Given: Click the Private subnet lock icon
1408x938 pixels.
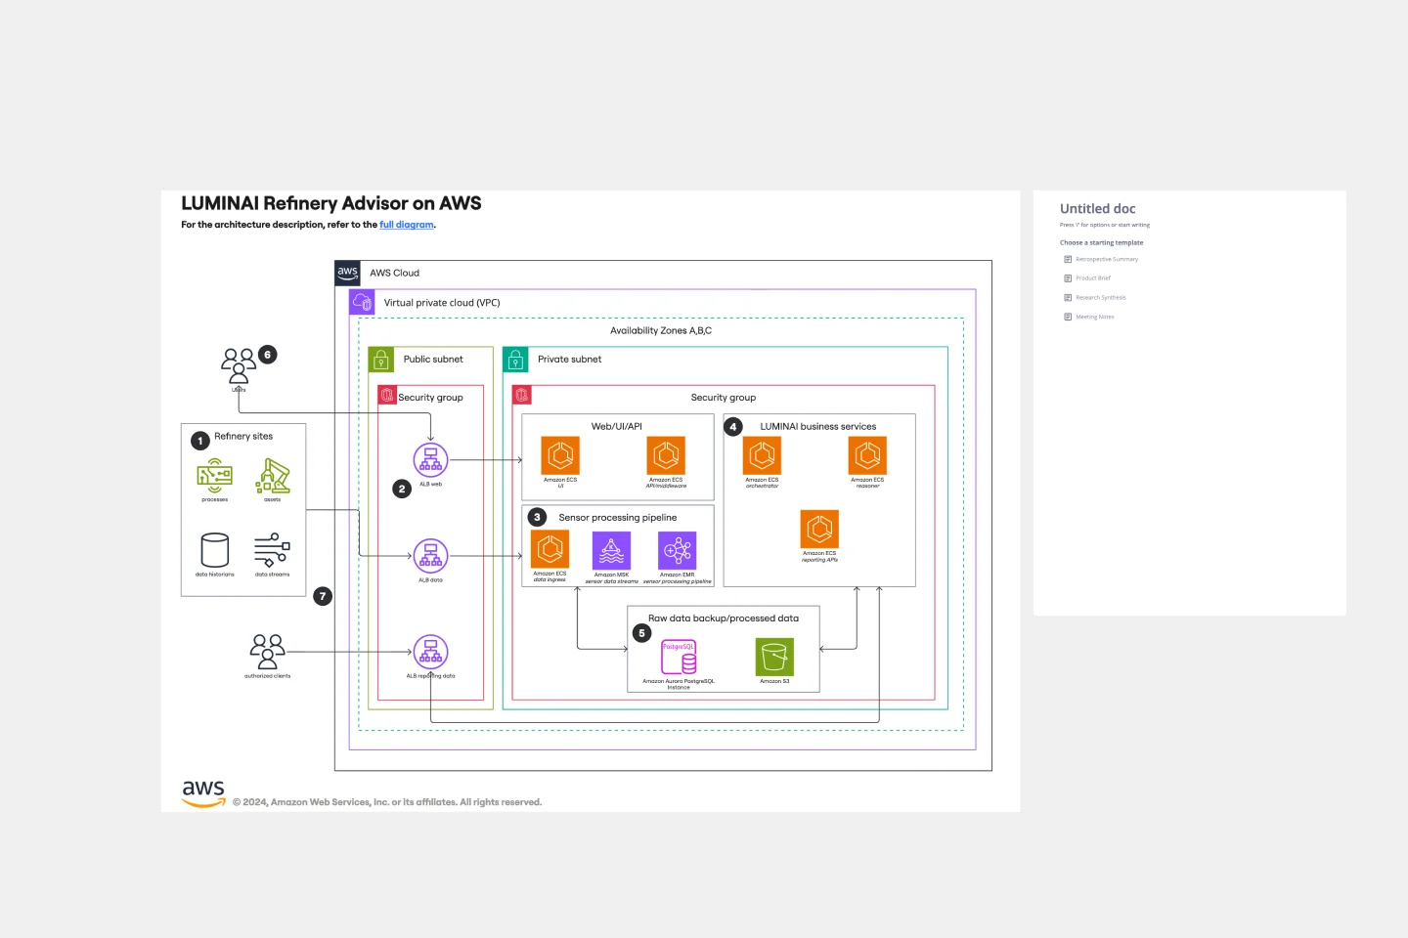Looking at the screenshot, I should pyautogui.click(x=515, y=360).
